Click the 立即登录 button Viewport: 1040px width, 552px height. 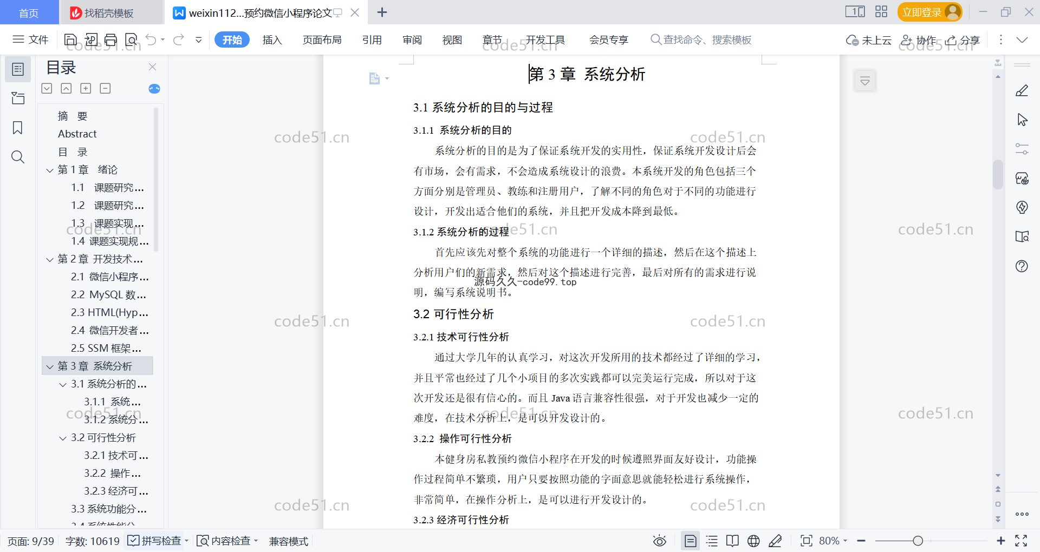click(929, 12)
